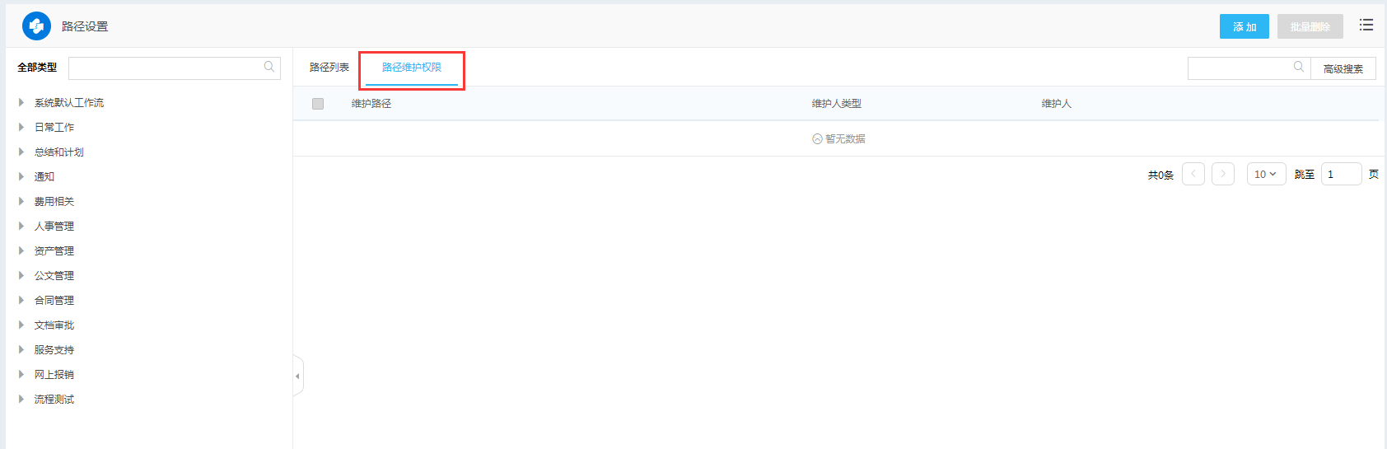Click the 添加 button

coord(1244,26)
